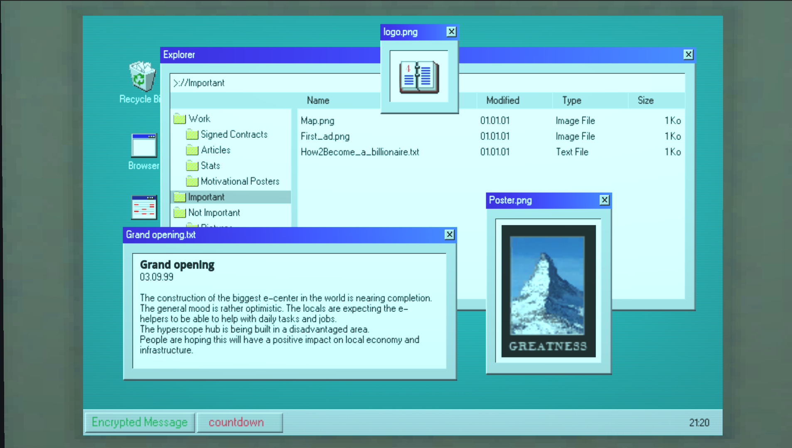The height and width of the screenshot is (448, 792).
Task: Open the Stats folder label
Action: coord(210,166)
